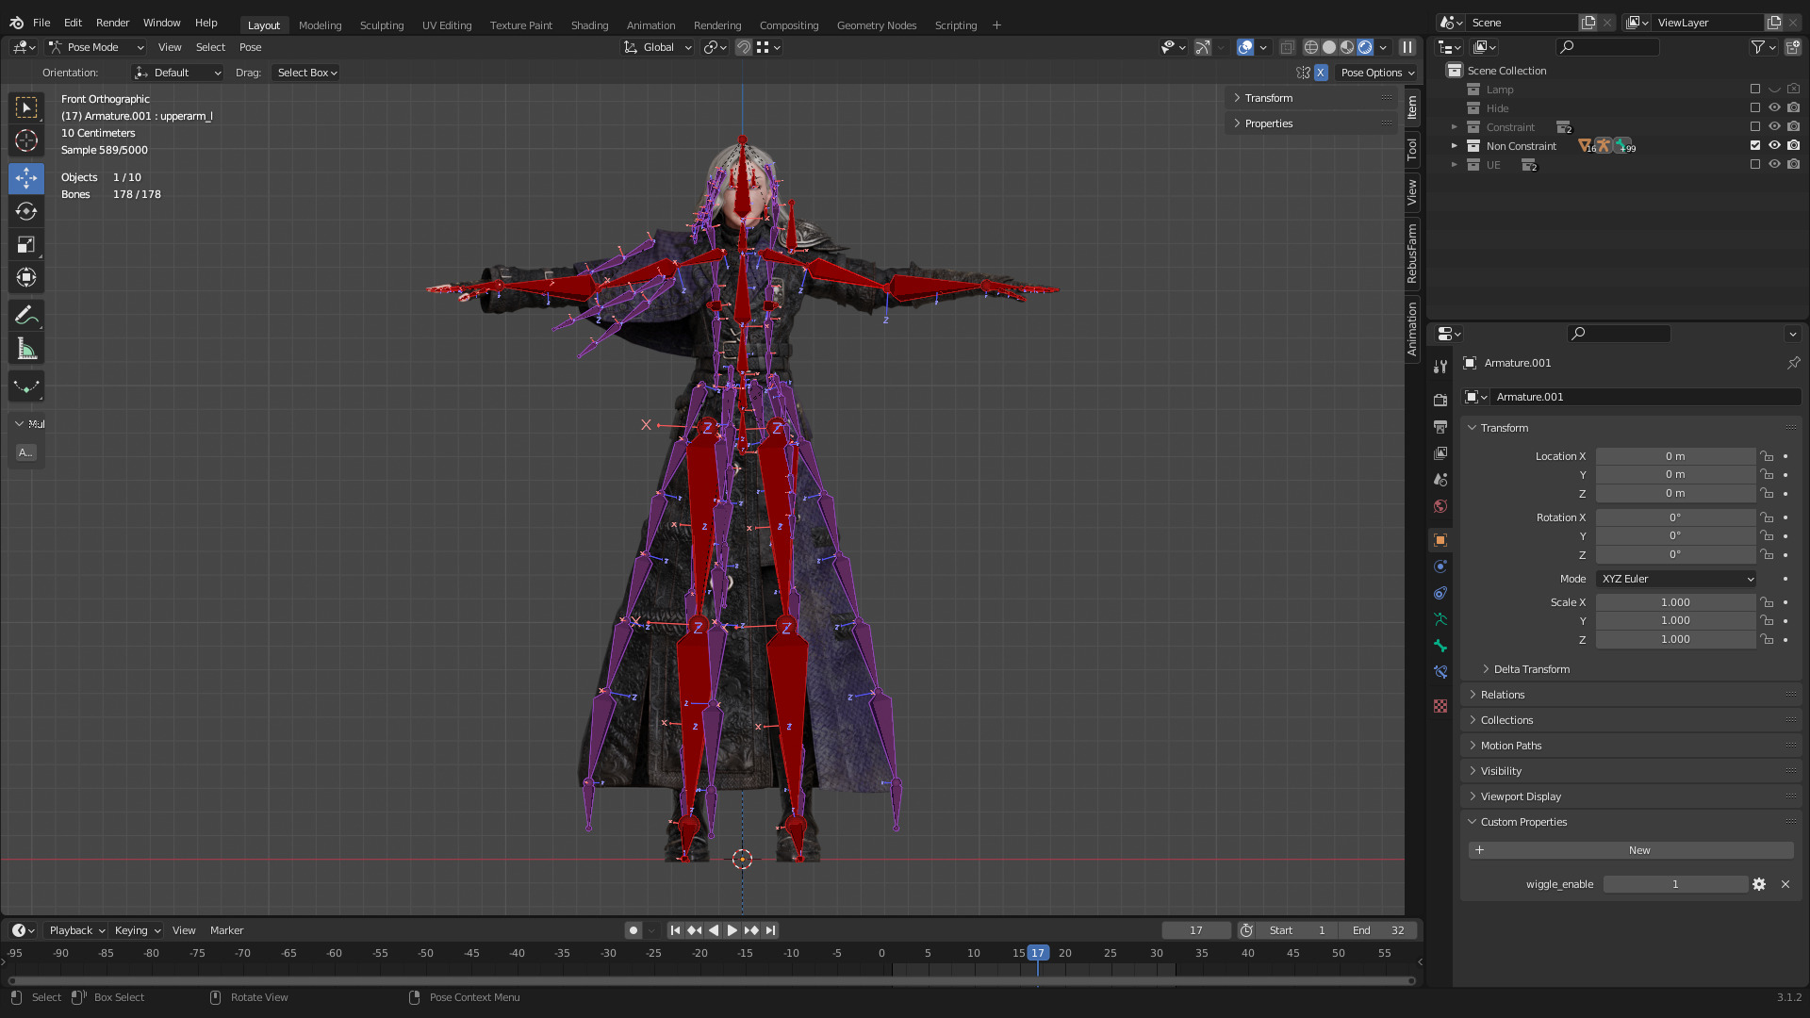Pin the Armature.001 properties context

(x=1793, y=363)
